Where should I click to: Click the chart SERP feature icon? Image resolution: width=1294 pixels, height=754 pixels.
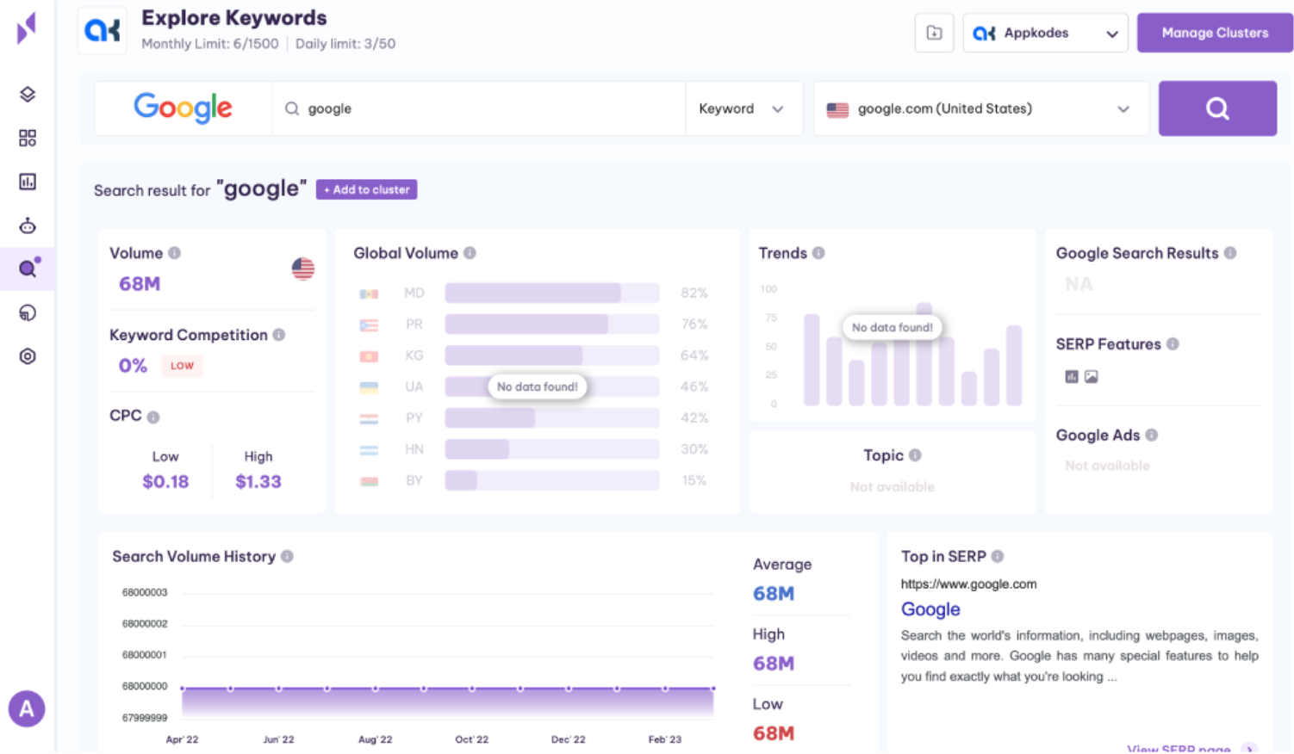(1072, 377)
